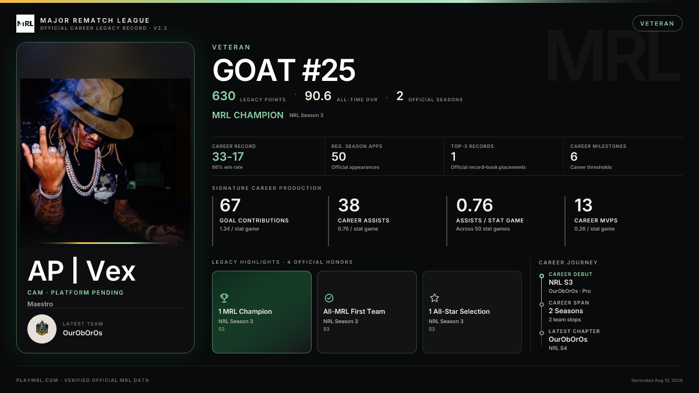Click the 0.26 / stat game text
This screenshot has height=393, width=699.
coord(594,229)
